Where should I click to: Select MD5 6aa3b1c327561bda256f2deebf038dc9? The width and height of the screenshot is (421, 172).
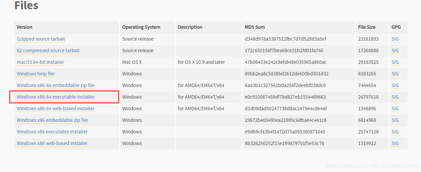(x=285, y=85)
